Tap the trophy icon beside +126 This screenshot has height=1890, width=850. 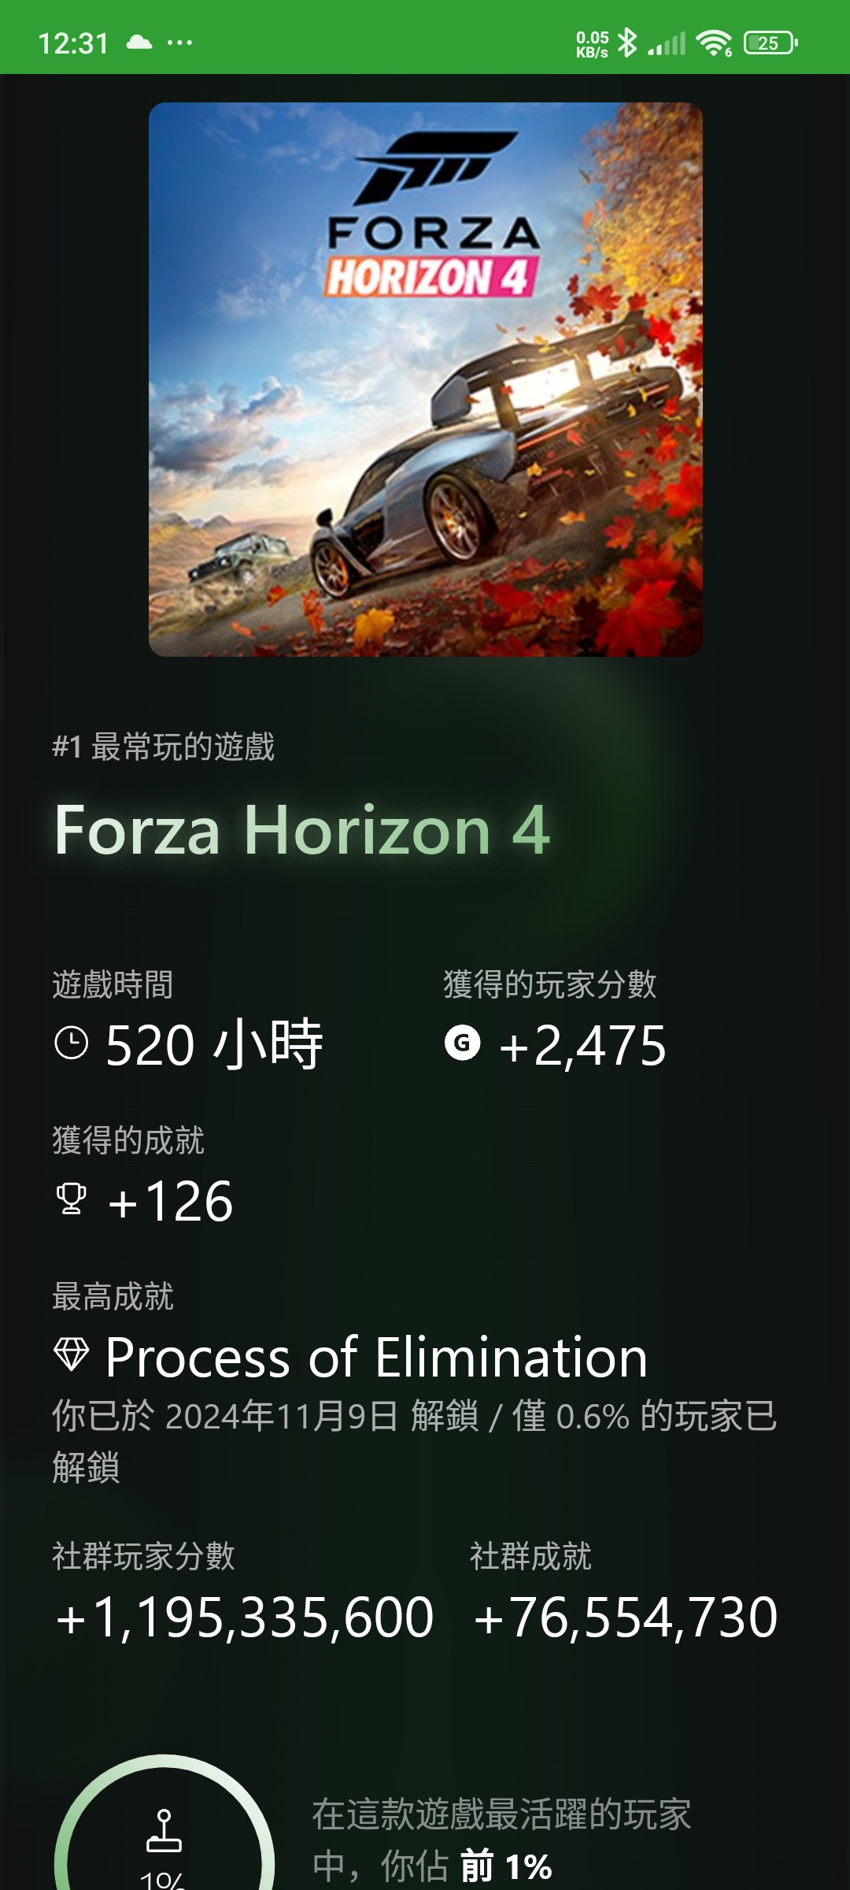coord(71,1199)
